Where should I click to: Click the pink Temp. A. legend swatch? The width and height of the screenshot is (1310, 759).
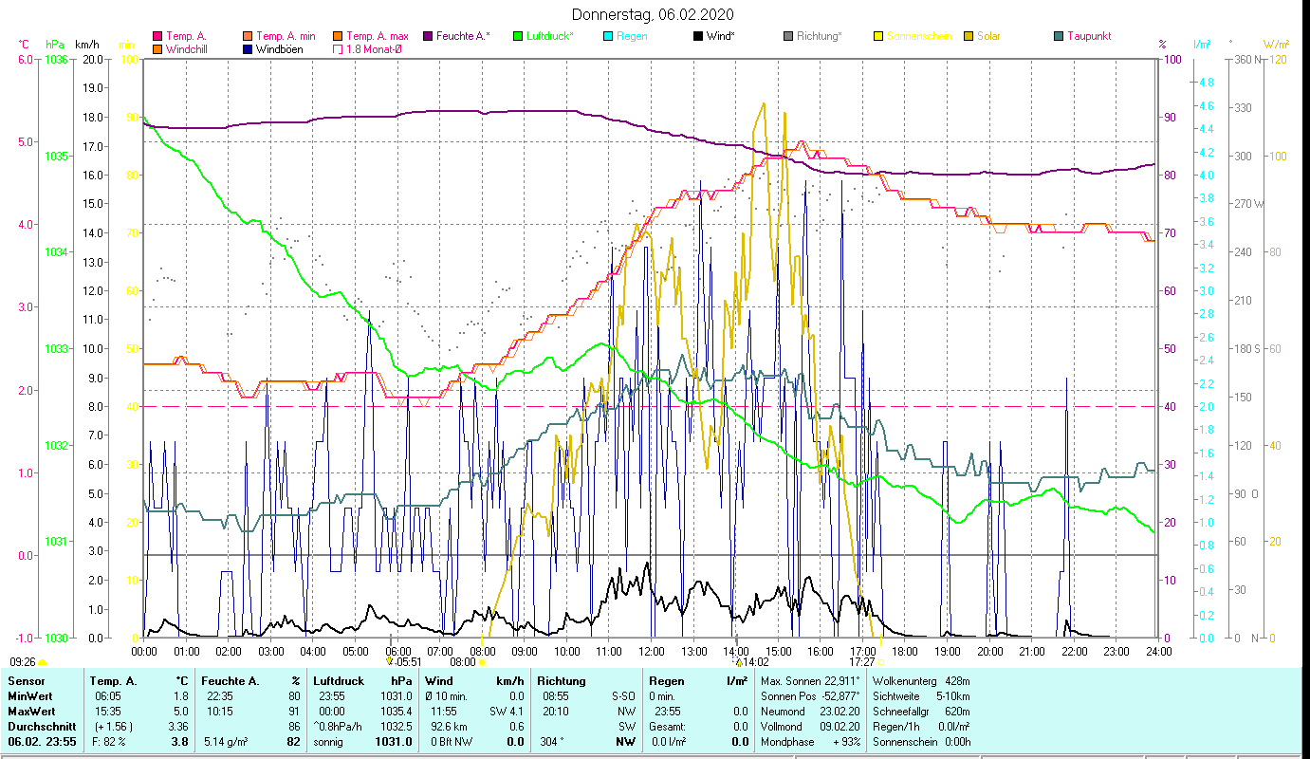coord(157,36)
